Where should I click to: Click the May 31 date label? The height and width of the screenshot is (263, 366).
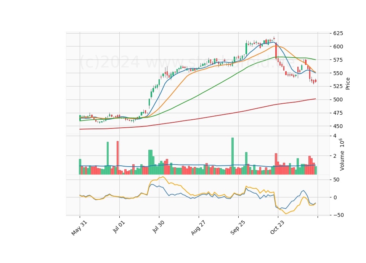pyautogui.click(x=79, y=228)
